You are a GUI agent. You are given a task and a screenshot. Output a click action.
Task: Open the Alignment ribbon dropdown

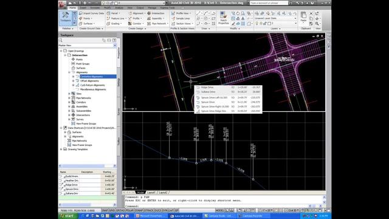137,13
